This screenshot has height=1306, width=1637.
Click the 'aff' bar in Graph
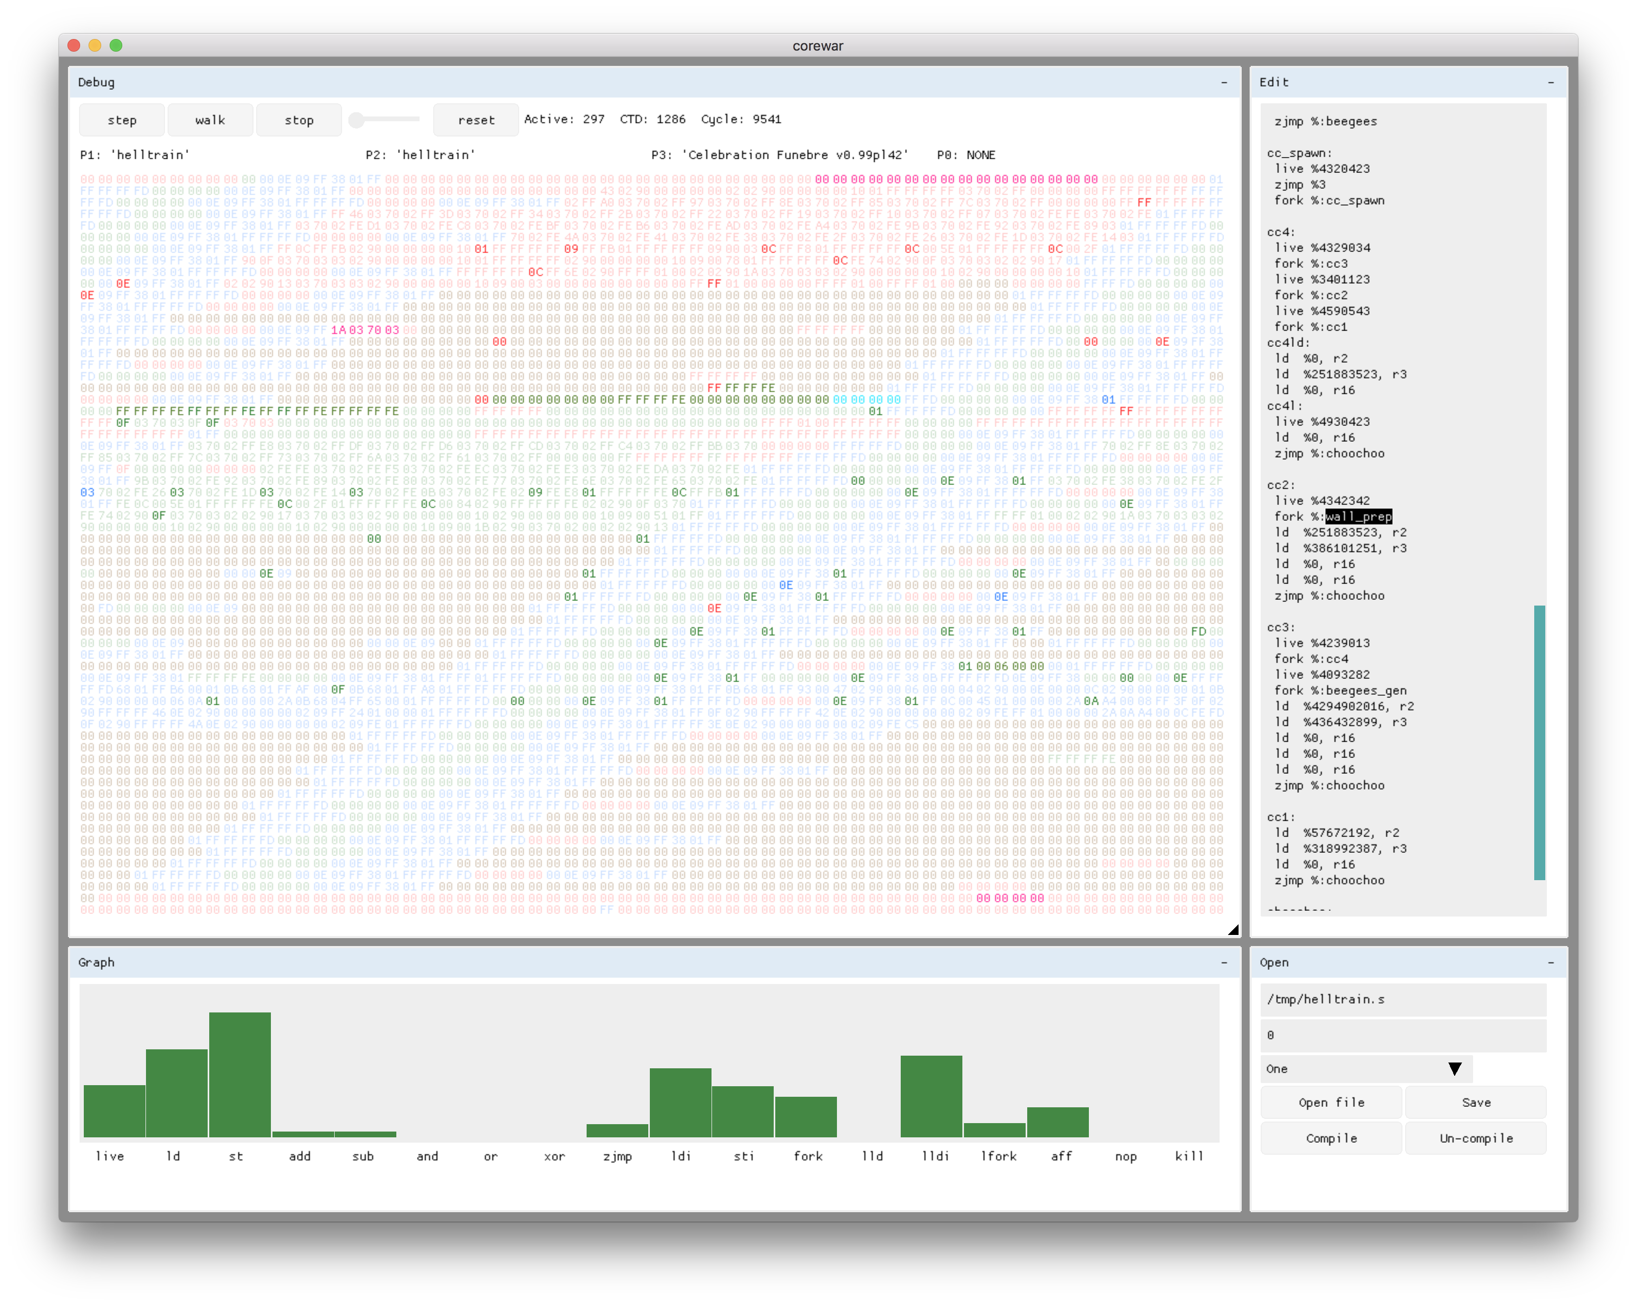(x=1058, y=1122)
